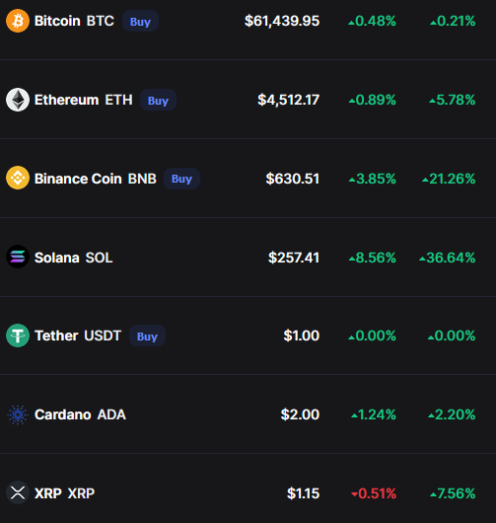Viewport: 496px width, 523px height.
Task: Click the Cardano dotted logo icon
Action: pos(18,414)
